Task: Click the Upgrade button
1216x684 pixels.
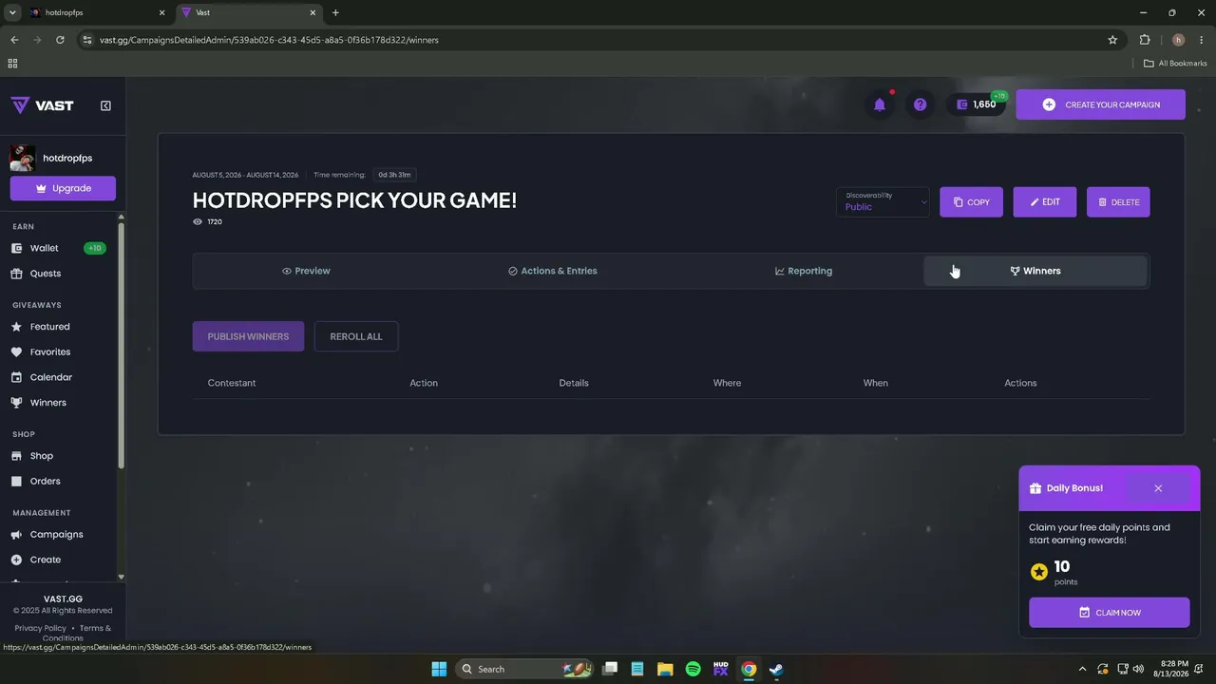Action: coord(63,188)
